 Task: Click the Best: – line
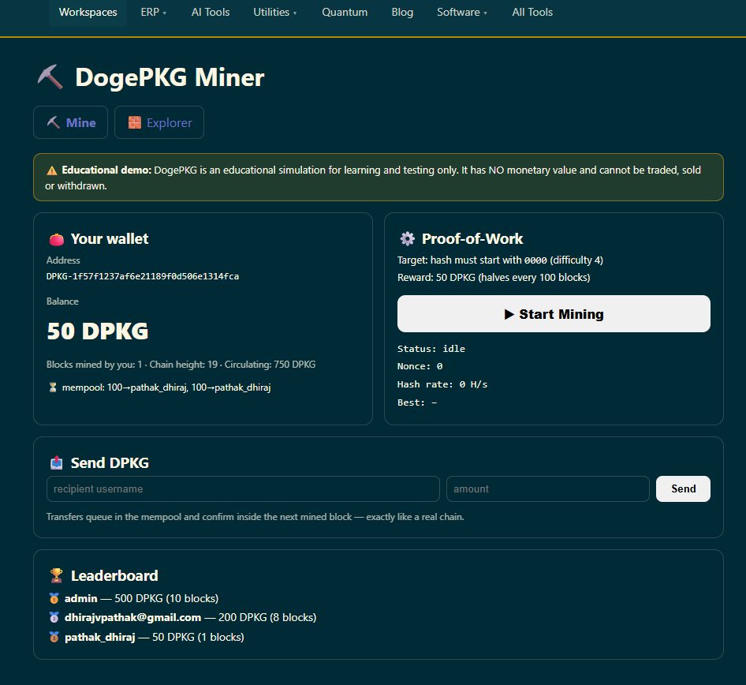[417, 402]
